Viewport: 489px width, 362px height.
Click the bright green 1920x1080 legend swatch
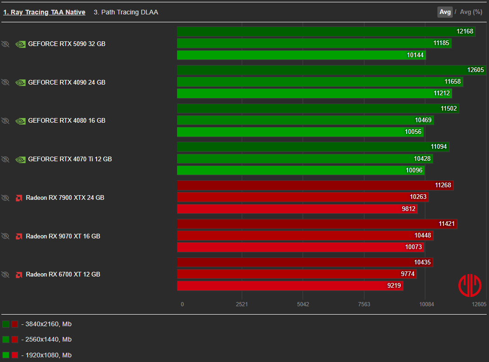[6, 355]
